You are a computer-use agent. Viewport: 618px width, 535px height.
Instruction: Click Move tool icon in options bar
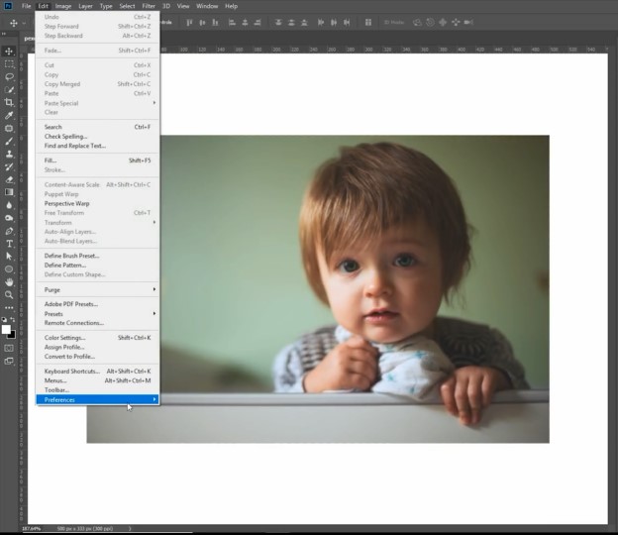tap(14, 23)
